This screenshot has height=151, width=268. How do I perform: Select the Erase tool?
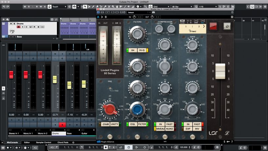point(97,7)
